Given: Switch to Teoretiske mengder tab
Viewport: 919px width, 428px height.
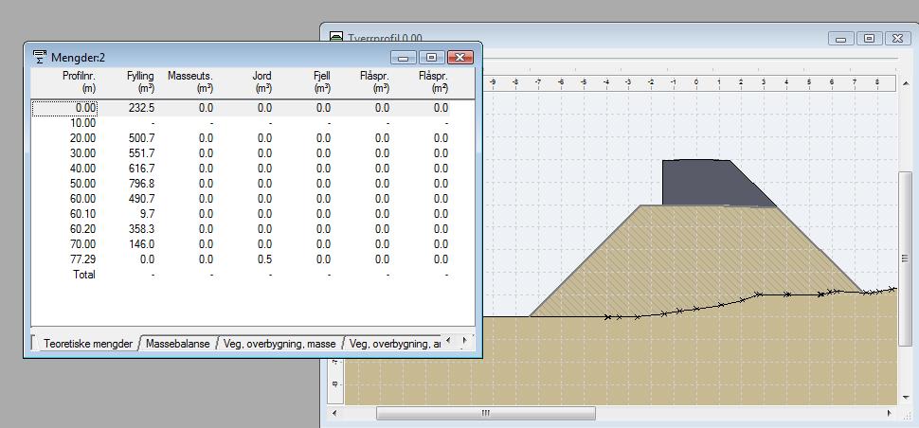Looking at the screenshot, I should [x=88, y=344].
